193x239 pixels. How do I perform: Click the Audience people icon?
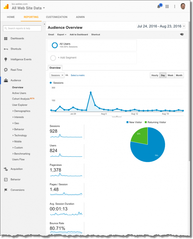[x=6, y=80]
